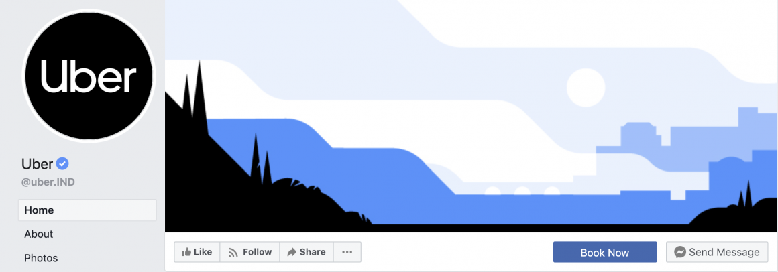778x272 pixels.
Task: Open the About section
Action: coord(39,234)
